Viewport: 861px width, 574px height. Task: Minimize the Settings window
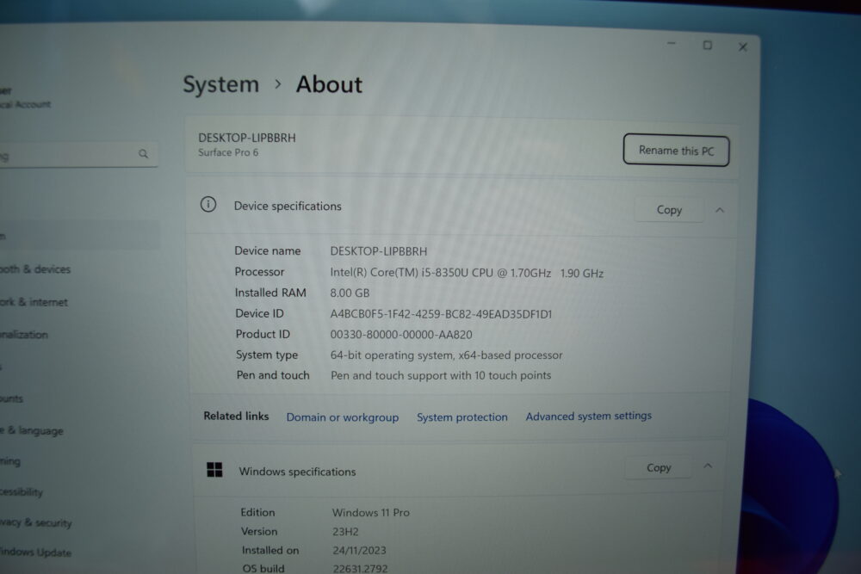click(x=671, y=43)
